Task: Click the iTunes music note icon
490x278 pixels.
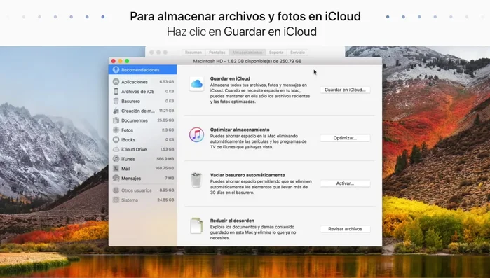Action: click(x=196, y=134)
